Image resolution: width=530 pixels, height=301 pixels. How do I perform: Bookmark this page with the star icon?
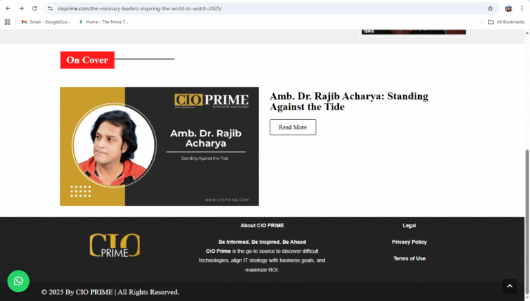(490, 8)
